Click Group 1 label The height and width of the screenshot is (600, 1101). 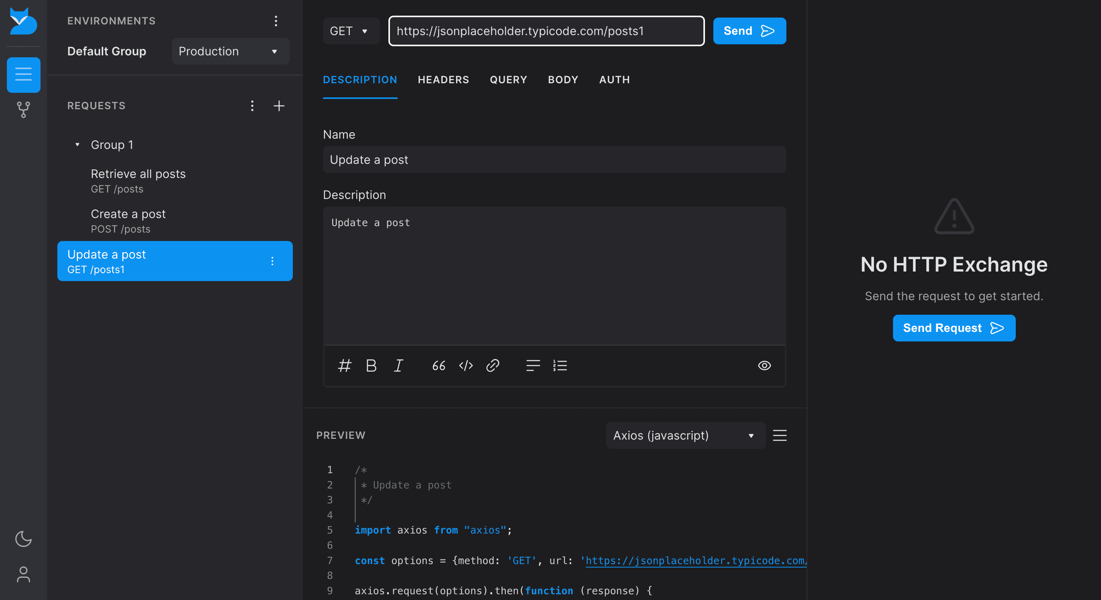(112, 145)
